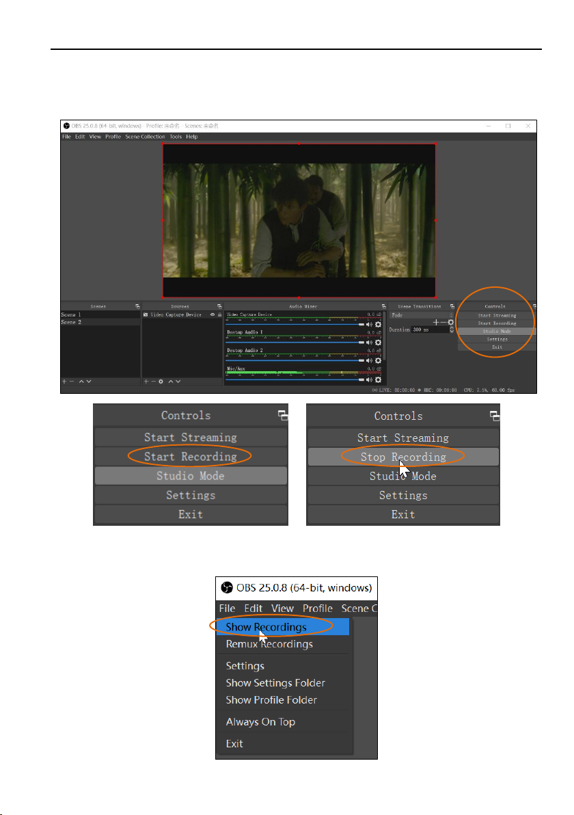
Task: Mute the Video Capture Device mixer channel
Action: click(369, 324)
